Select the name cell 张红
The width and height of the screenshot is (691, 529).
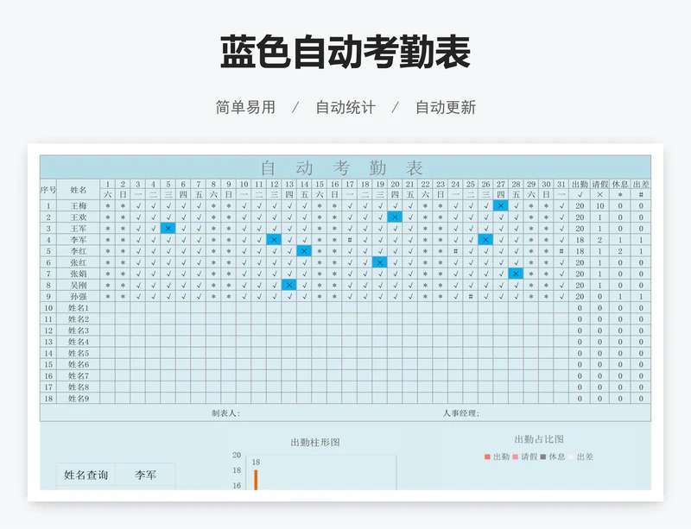coord(78,262)
